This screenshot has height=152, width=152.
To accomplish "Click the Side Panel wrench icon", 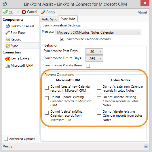I will click(8, 33).
